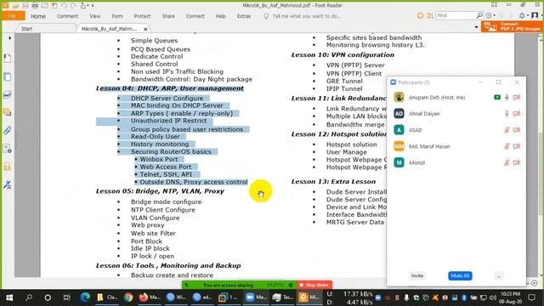
Task: Open the Share ribbon tab
Action: tap(168, 16)
